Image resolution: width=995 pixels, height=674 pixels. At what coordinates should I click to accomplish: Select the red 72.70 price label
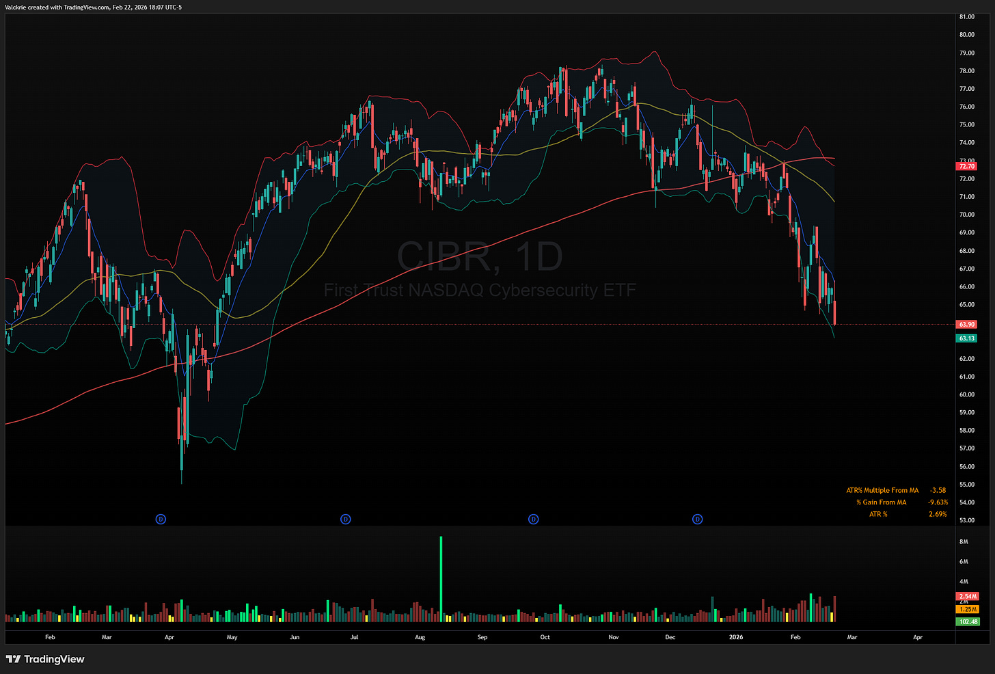(967, 166)
